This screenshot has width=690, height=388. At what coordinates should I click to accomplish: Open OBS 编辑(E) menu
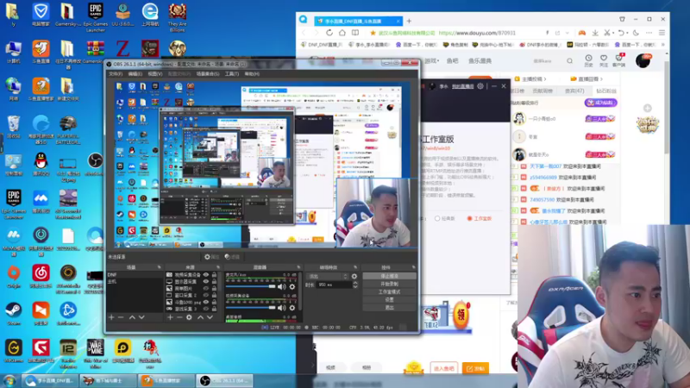tap(135, 74)
